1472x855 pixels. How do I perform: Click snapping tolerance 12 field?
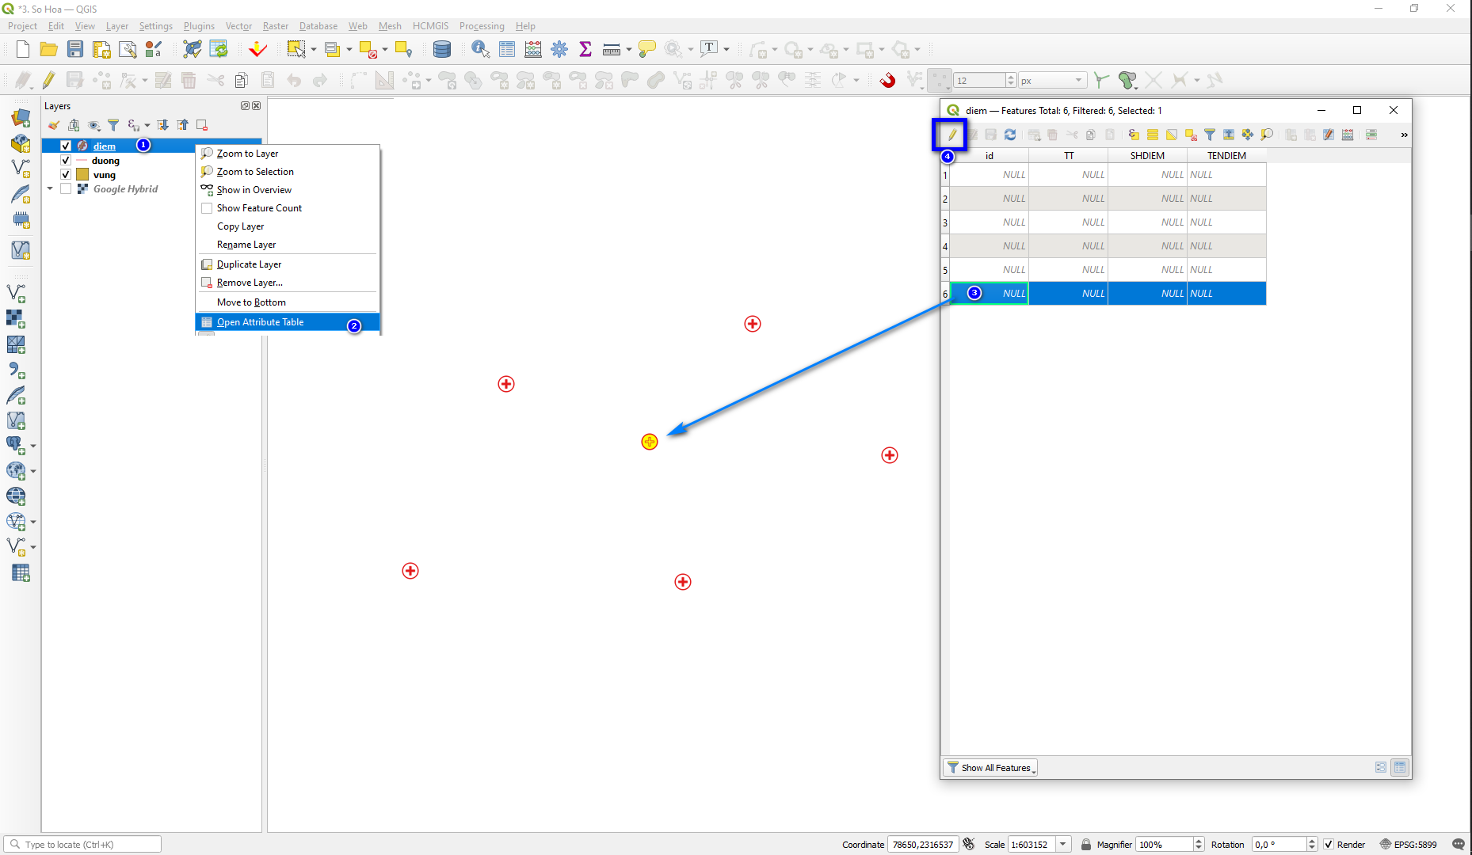pos(979,81)
